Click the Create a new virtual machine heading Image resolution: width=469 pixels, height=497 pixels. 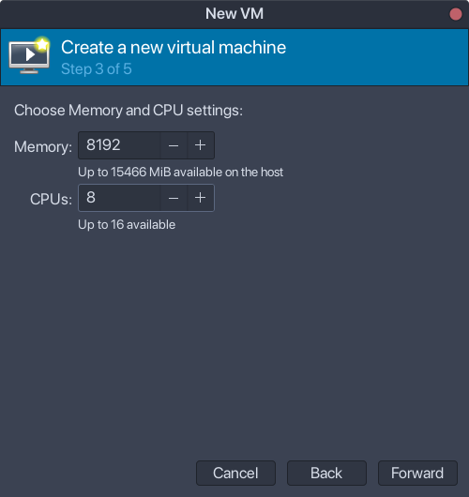174,48
